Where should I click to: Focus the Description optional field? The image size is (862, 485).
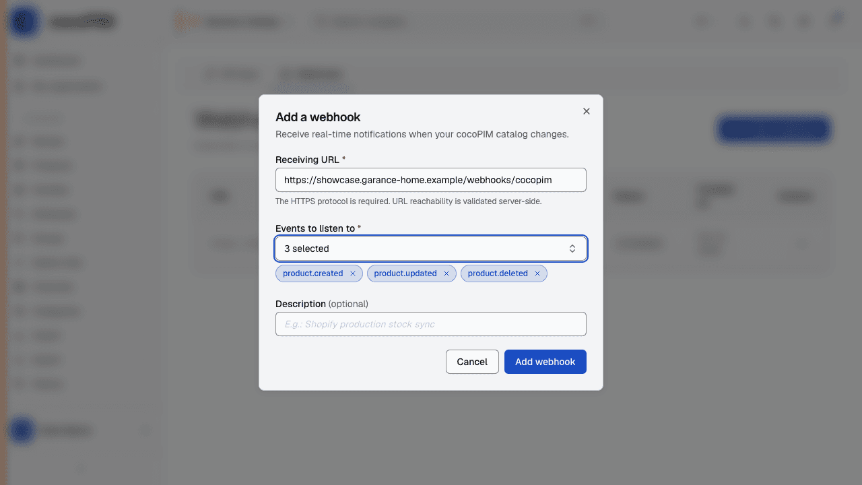pyautogui.click(x=431, y=324)
